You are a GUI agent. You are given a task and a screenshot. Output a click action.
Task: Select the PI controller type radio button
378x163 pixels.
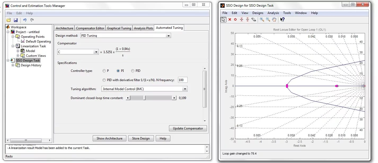(118, 71)
